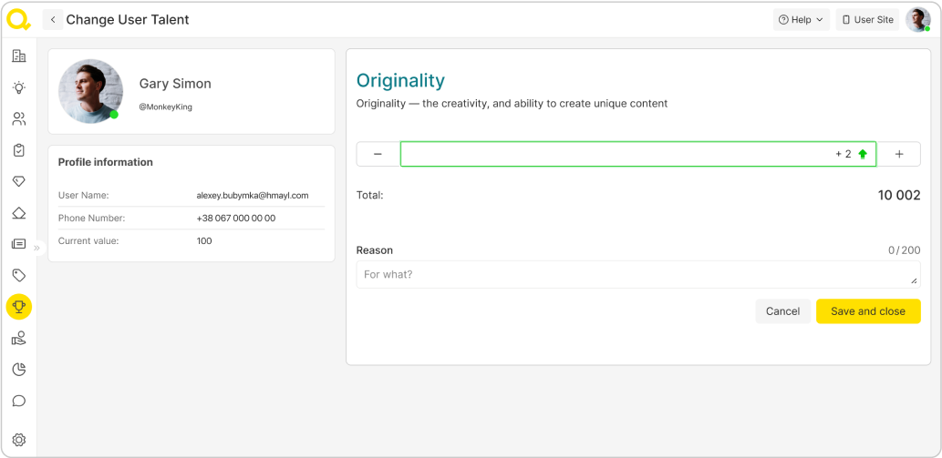This screenshot has width=942, height=458.
Task: Open the chat bubble icon
Action: (18, 401)
